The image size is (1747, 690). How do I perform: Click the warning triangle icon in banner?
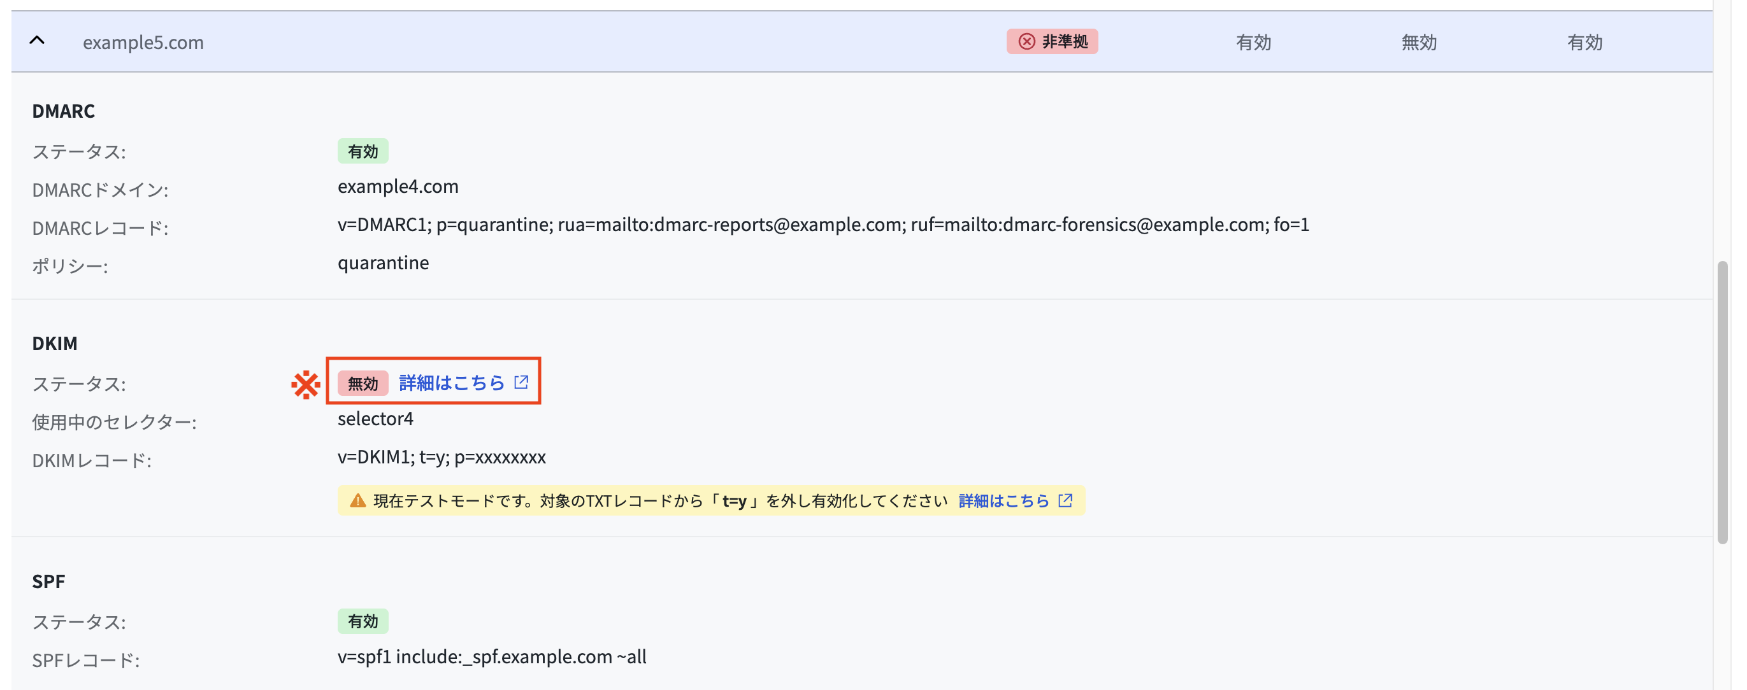pyautogui.click(x=357, y=501)
